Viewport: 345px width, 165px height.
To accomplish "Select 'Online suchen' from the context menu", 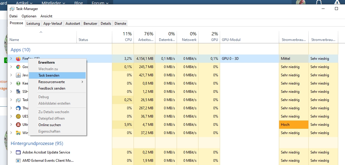I will [50, 125].
